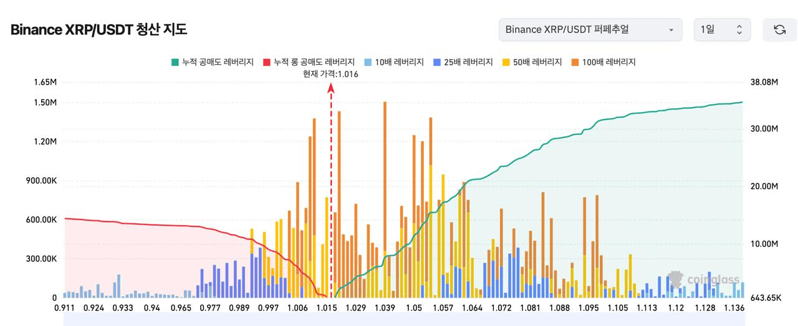Toggle the 100배 레버리지 legend series
Image resolution: width=798 pixels, height=326 pixels.
click(x=603, y=62)
